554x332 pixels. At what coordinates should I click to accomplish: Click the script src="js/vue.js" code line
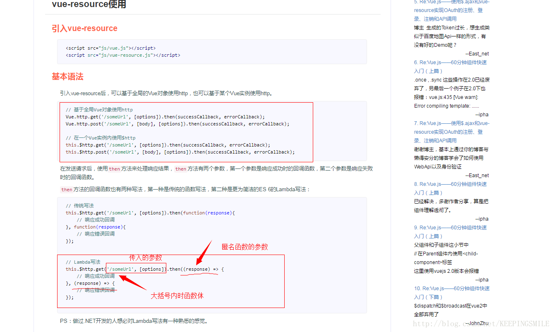coord(110,48)
